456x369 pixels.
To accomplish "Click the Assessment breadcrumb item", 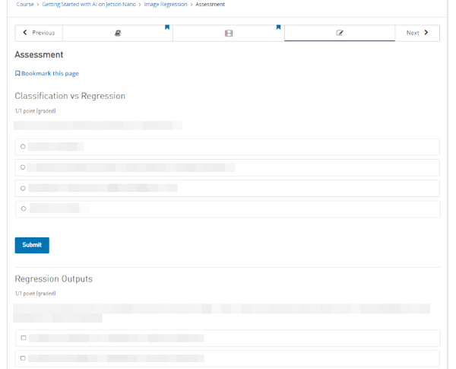I will (x=210, y=5).
